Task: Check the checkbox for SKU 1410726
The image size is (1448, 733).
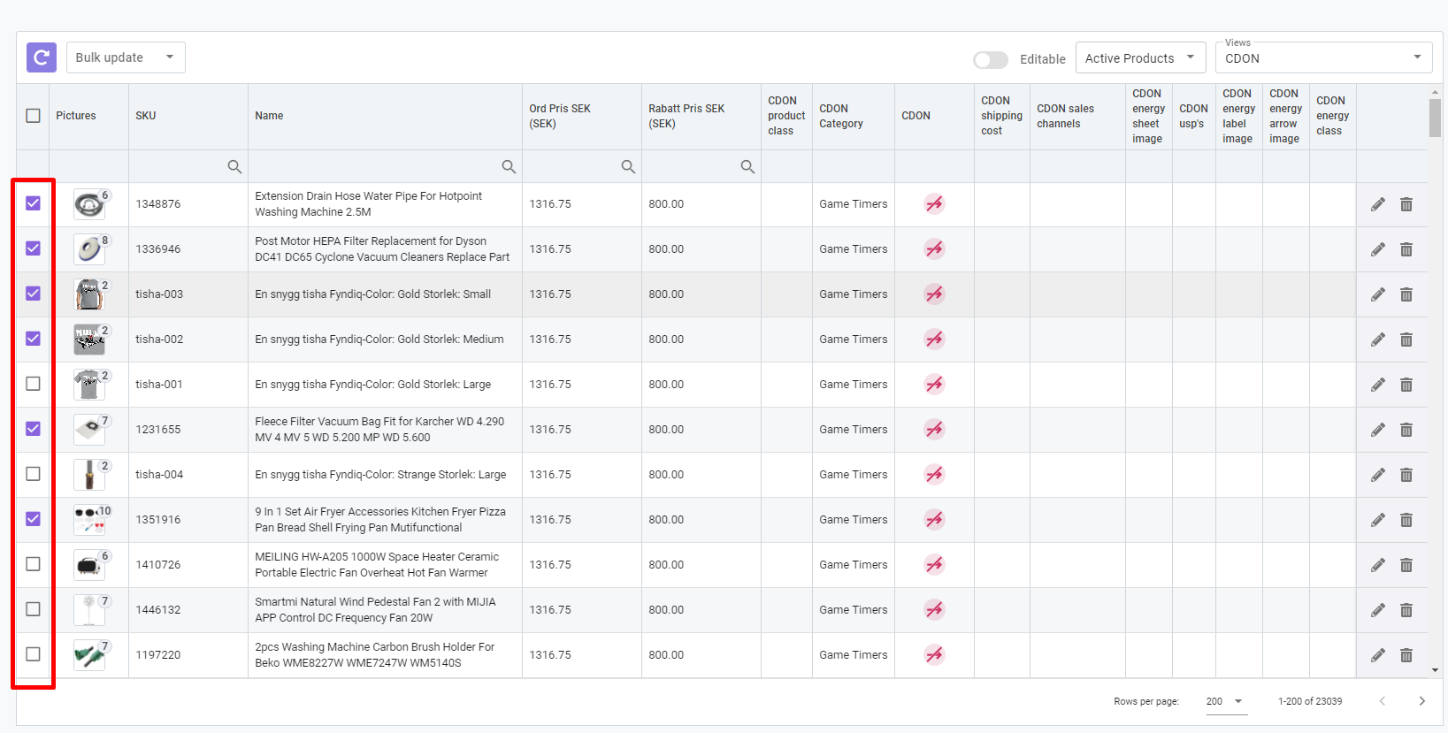Action: pos(33,564)
